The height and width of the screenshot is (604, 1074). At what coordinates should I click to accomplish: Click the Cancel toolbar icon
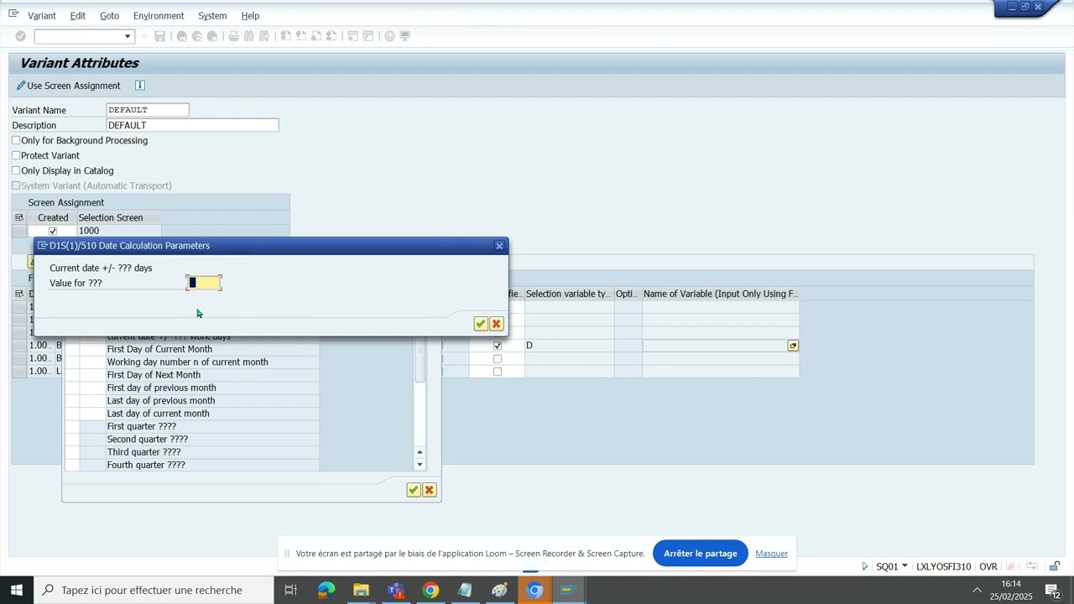point(212,36)
